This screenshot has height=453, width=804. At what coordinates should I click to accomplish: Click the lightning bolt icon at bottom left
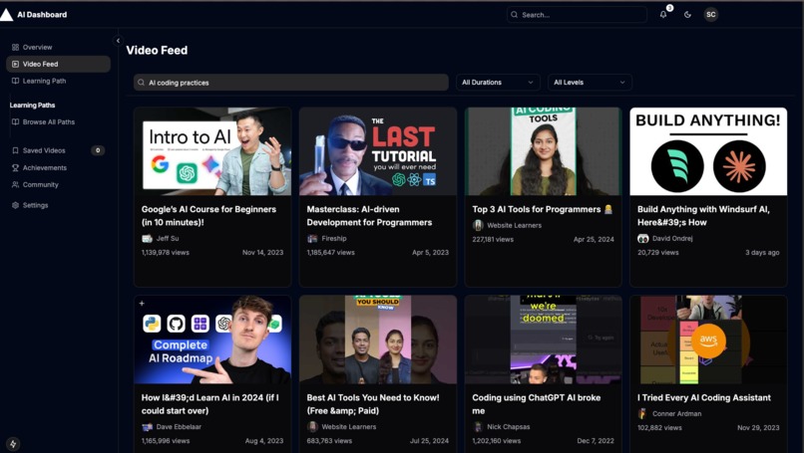(x=13, y=444)
